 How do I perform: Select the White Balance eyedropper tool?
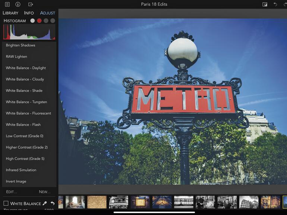point(45,203)
